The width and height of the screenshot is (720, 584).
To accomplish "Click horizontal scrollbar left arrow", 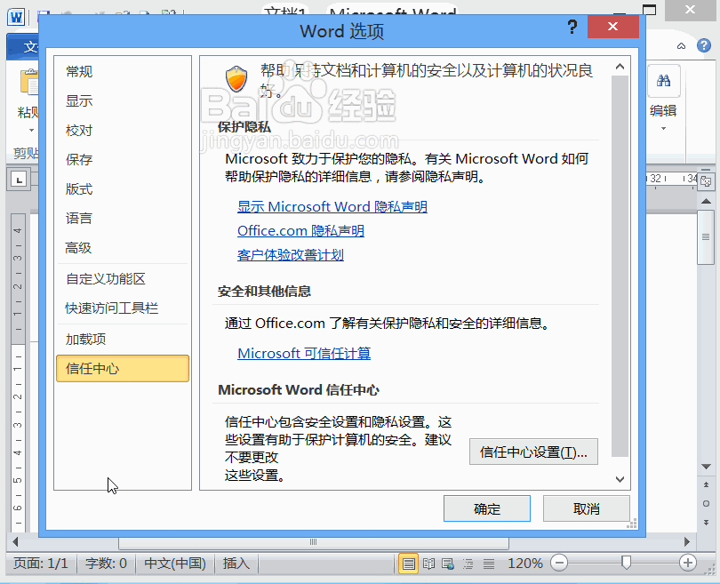I will coord(15,541).
